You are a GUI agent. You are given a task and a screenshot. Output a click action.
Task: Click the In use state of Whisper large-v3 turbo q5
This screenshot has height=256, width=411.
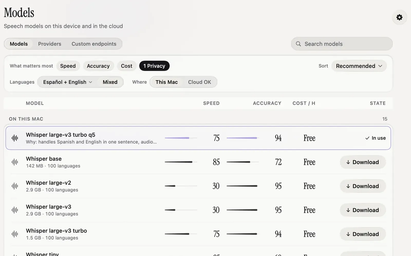tap(375, 138)
